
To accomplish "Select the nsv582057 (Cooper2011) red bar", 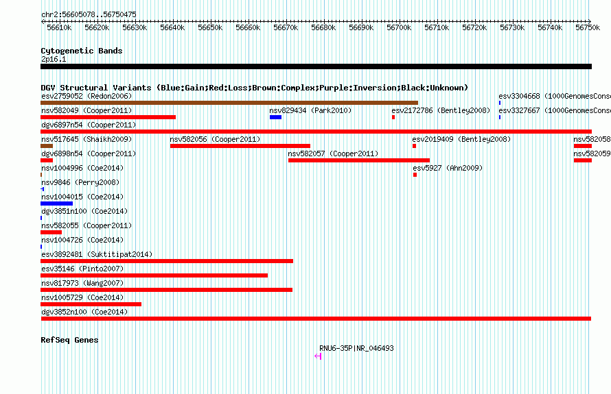I will click(x=359, y=160).
